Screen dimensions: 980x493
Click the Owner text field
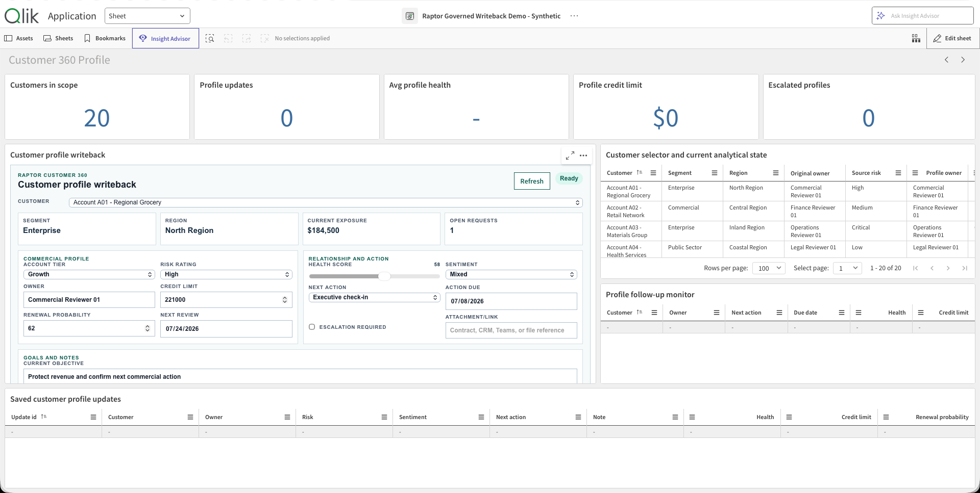coord(89,300)
